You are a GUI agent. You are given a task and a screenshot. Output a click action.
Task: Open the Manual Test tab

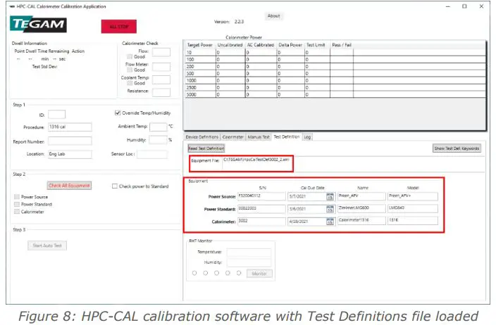pyautogui.click(x=259, y=136)
